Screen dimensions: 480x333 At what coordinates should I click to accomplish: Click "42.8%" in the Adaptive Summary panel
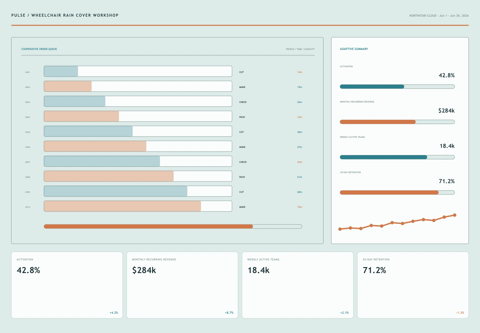coord(447,75)
